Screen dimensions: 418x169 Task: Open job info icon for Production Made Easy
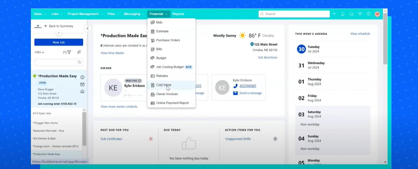(82, 77)
